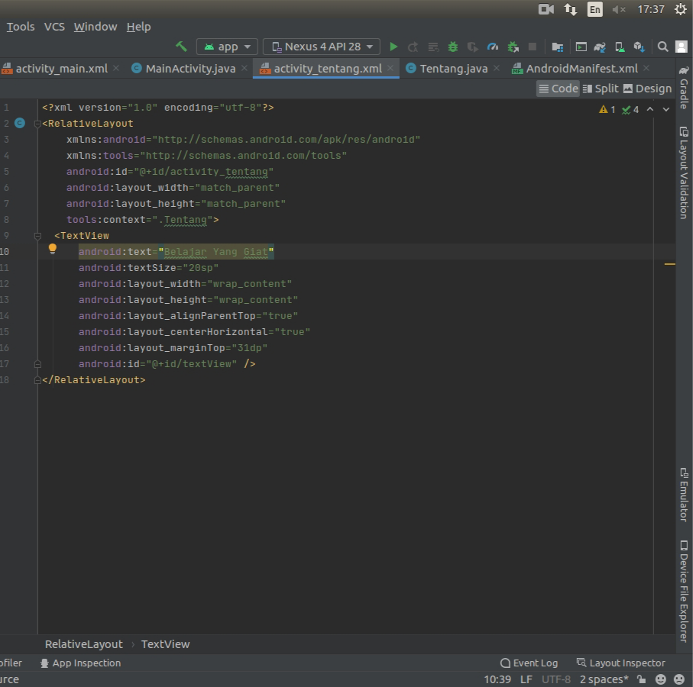Switch editor to Split view

coord(601,89)
